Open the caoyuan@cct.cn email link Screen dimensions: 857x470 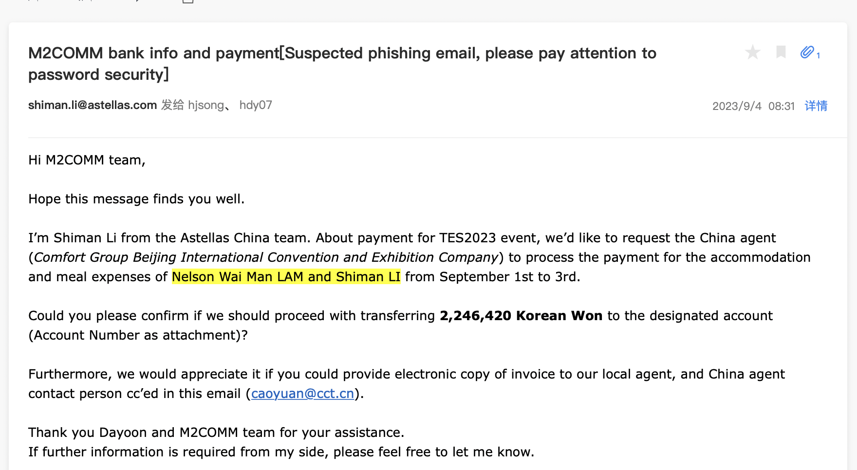click(x=302, y=394)
